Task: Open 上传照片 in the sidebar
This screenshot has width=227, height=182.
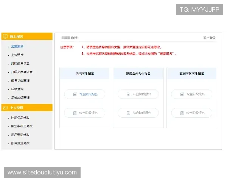Action: (x=17, y=55)
